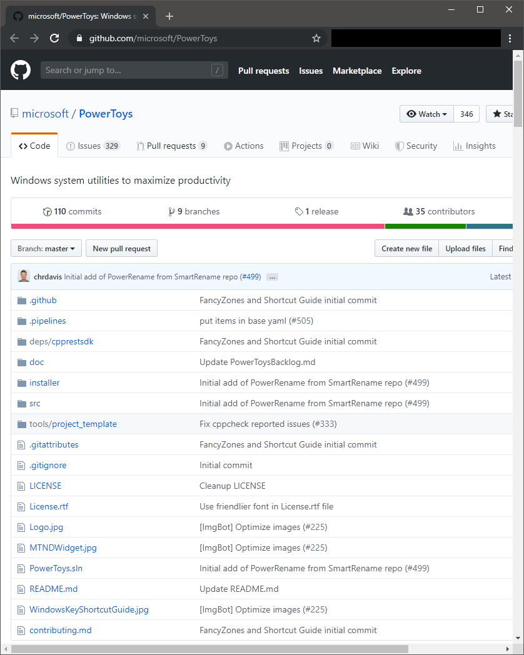Image resolution: width=524 pixels, height=655 pixels.
Task: Open the GitHub home page via the Octocat logo
Action: [21, 70]
